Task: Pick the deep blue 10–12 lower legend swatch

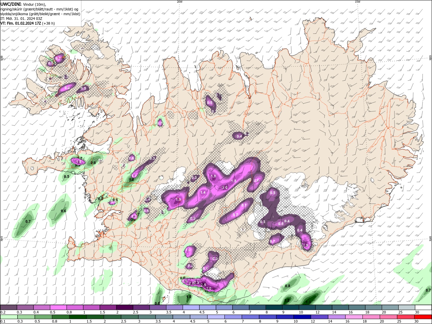Action: 302,317
